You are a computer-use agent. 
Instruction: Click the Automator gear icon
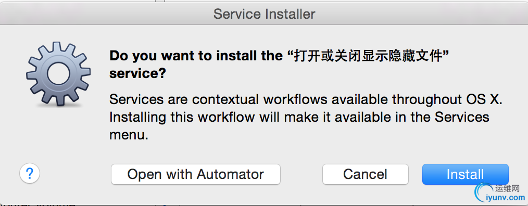(58, 74)
